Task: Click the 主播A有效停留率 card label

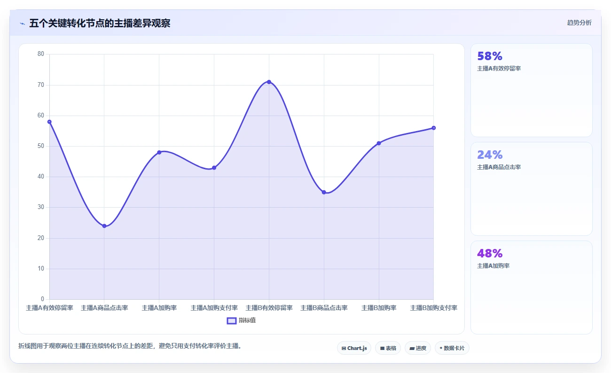Action: click(x=499, y=69)
